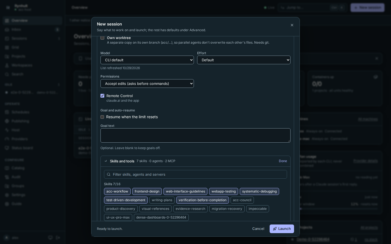Click the Filter skills, agents and servers field
This screenshot has height=244, width=391.
tap(195, 174)
